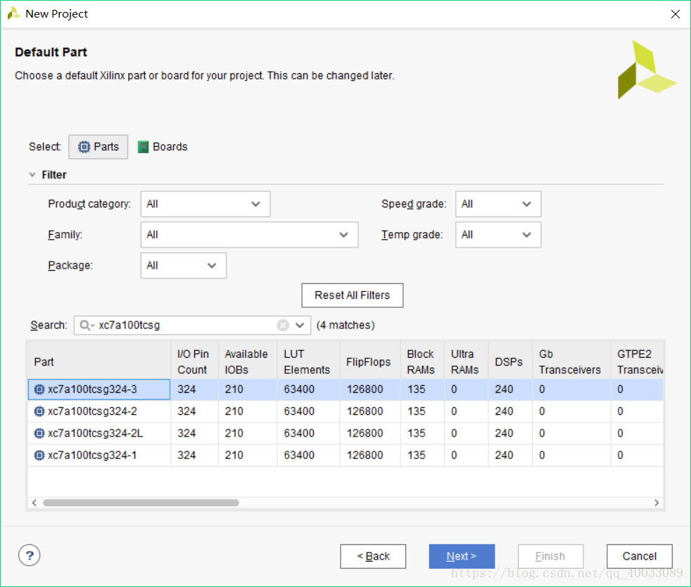Click chip icon of xc7a100tcsg324-3
Screen dimensions: 691x587
pos(39,389)
